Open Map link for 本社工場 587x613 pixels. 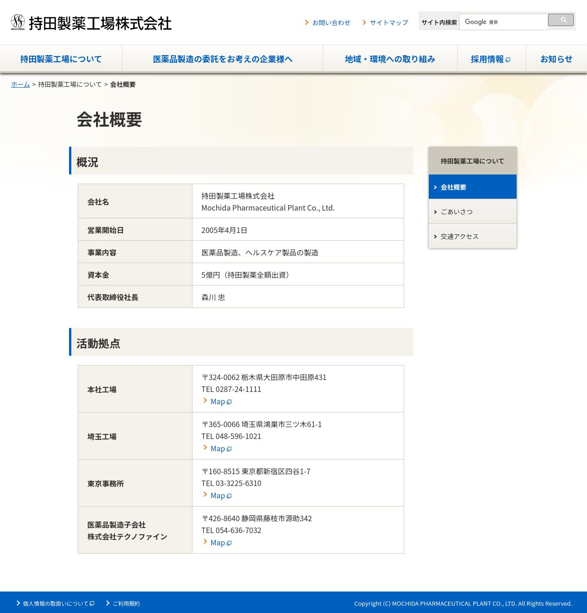218,402
